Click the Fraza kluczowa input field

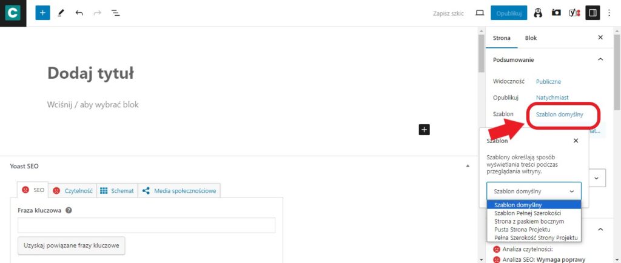147,225
